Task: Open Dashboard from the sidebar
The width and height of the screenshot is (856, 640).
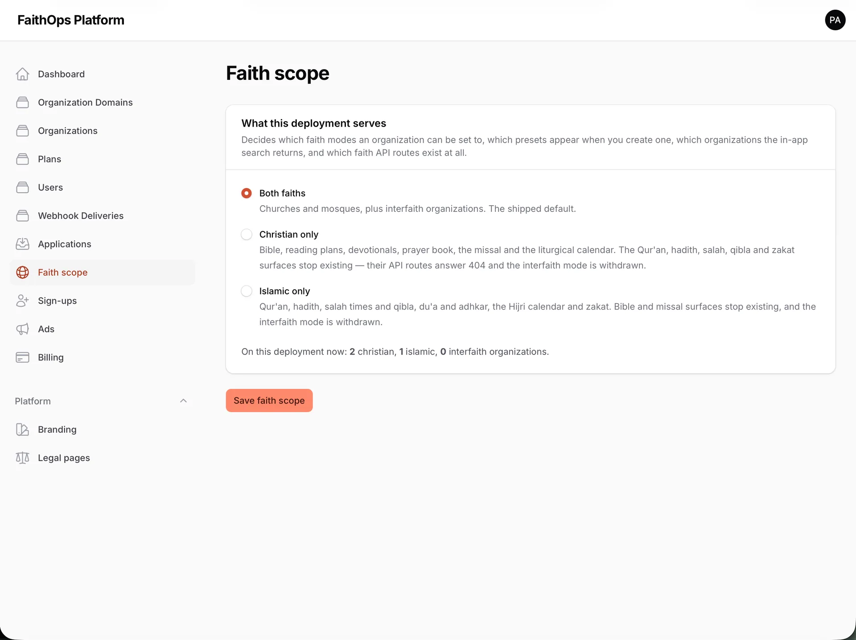Action: [x=103, y=74]
